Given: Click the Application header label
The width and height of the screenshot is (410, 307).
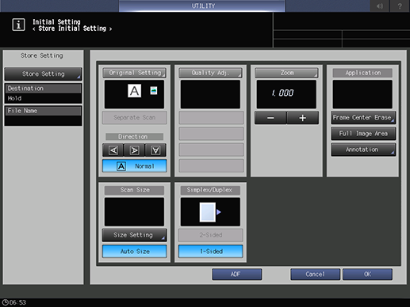Looking at the screenshot, I should pyautogui.click(x=362, y=73).
